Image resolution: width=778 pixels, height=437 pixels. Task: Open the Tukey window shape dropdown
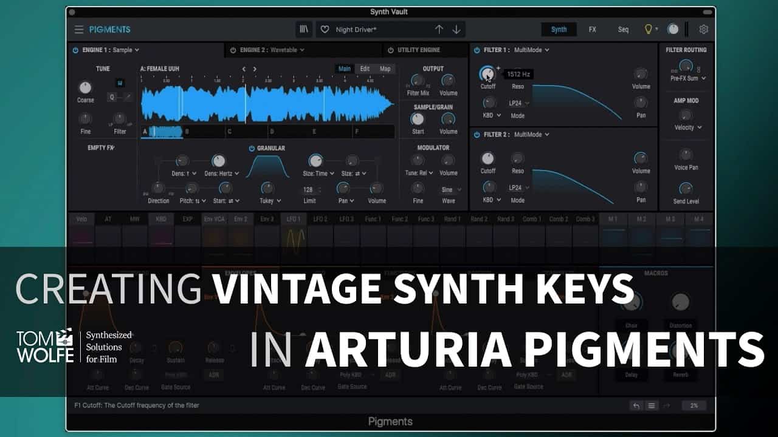pos(270,201)
